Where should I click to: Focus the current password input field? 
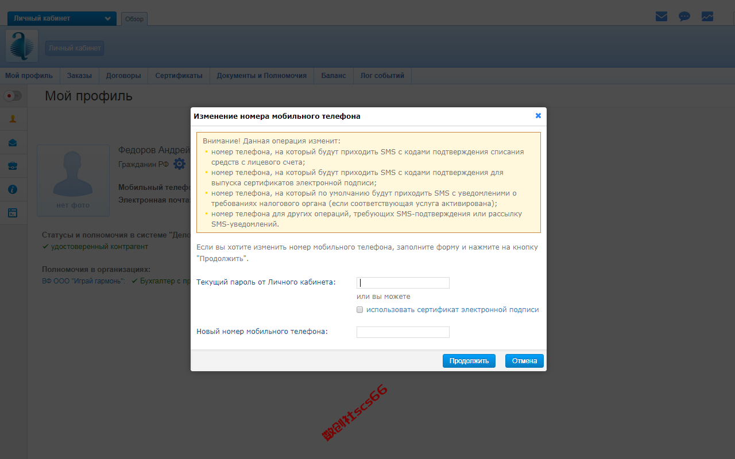pos(403,283)
